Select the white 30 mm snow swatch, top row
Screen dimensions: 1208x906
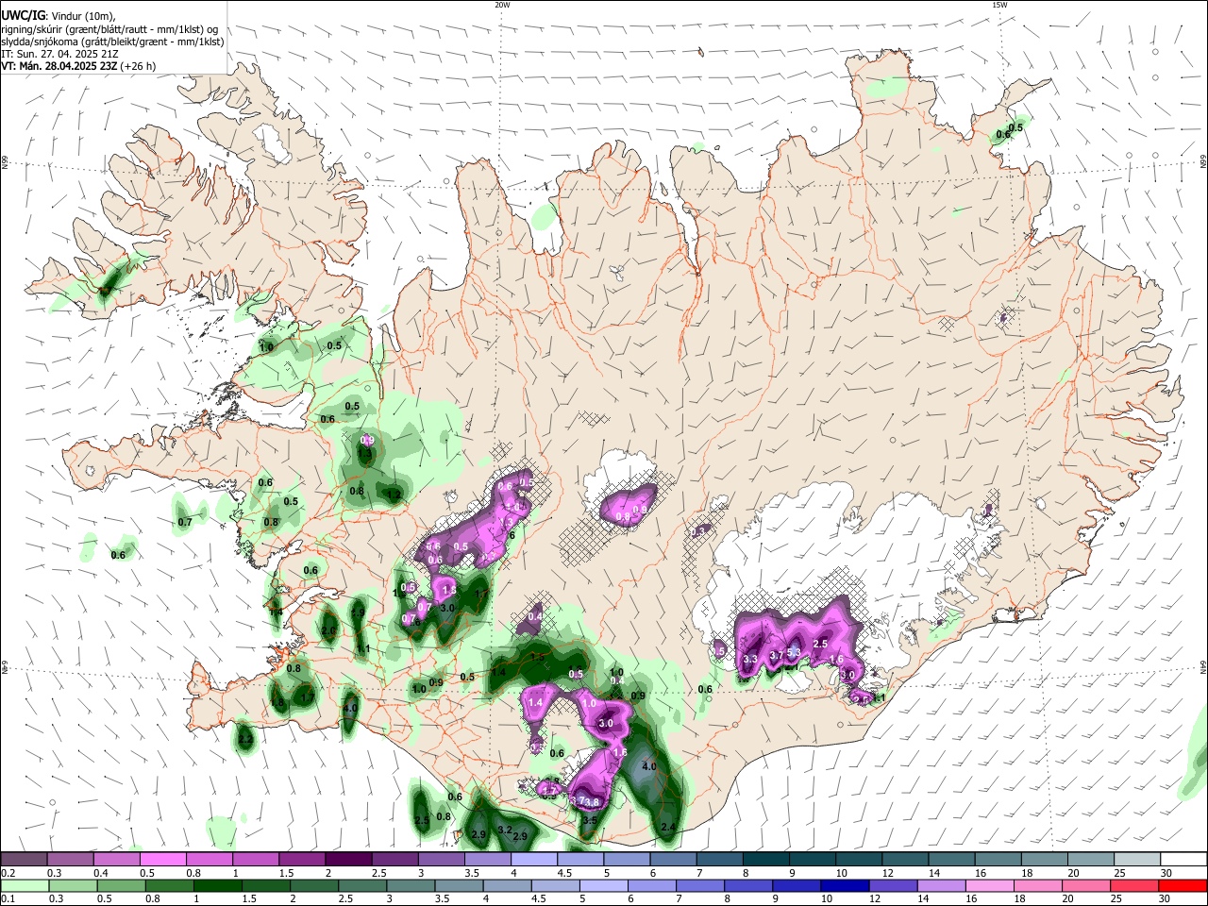(x=1183, y=859)
